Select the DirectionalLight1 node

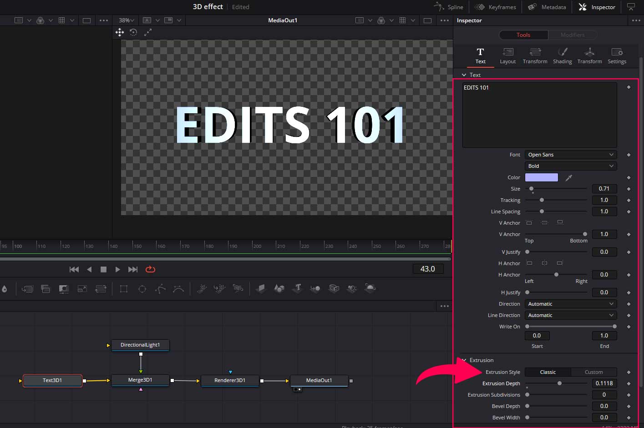tap(140, 345)
